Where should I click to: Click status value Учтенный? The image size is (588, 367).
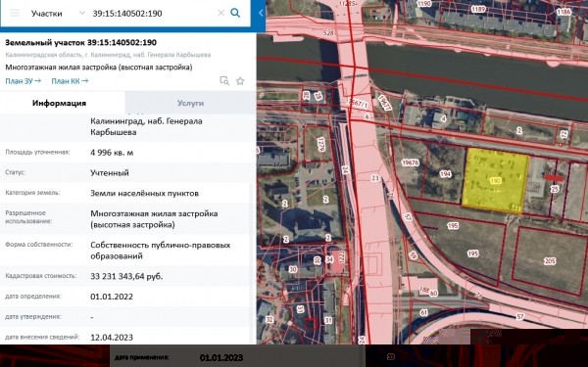point(110,172)
